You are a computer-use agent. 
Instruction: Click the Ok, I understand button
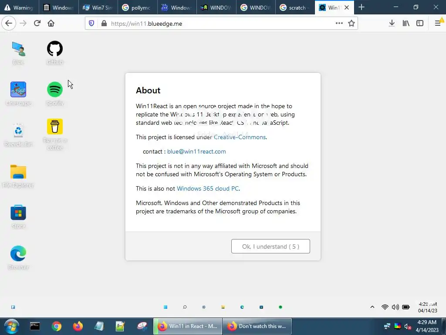270,246
